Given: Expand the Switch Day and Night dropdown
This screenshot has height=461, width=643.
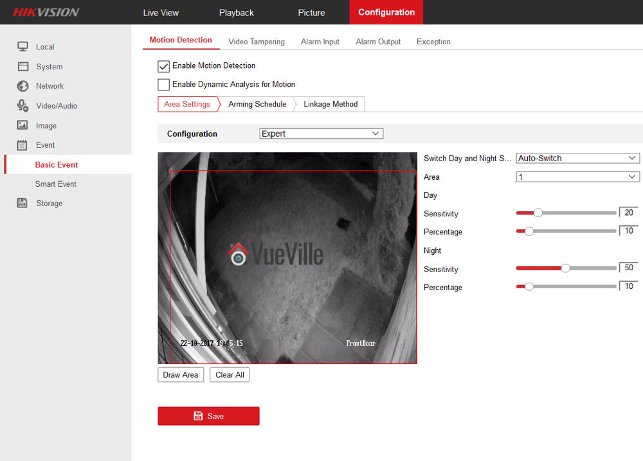Looking at the screenshot, I should tap(577, 158).
